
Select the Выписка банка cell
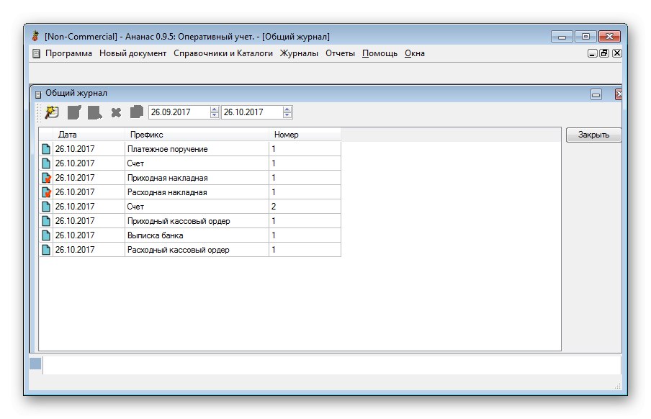197,235
